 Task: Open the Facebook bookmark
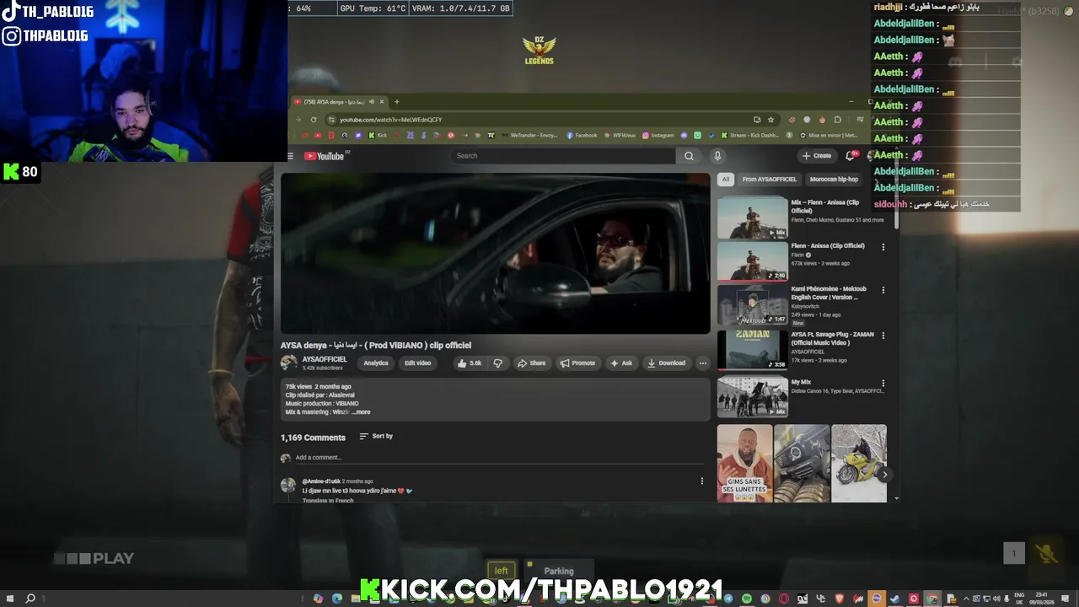582,135
